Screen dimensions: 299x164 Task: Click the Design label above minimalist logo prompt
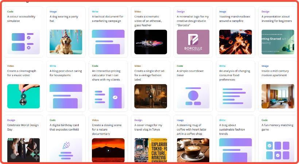[x=180, y=12]
